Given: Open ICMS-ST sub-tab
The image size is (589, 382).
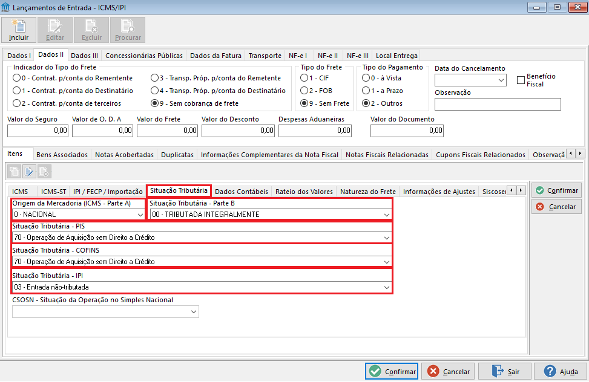Looking at the screenshot, I should [x=53, y=192].
